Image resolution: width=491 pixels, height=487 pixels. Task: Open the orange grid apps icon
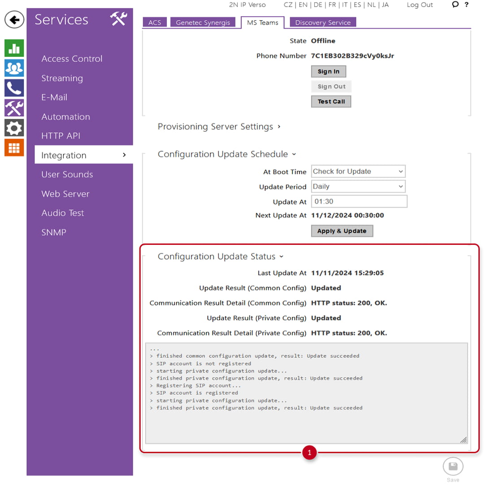pos(14,148)
